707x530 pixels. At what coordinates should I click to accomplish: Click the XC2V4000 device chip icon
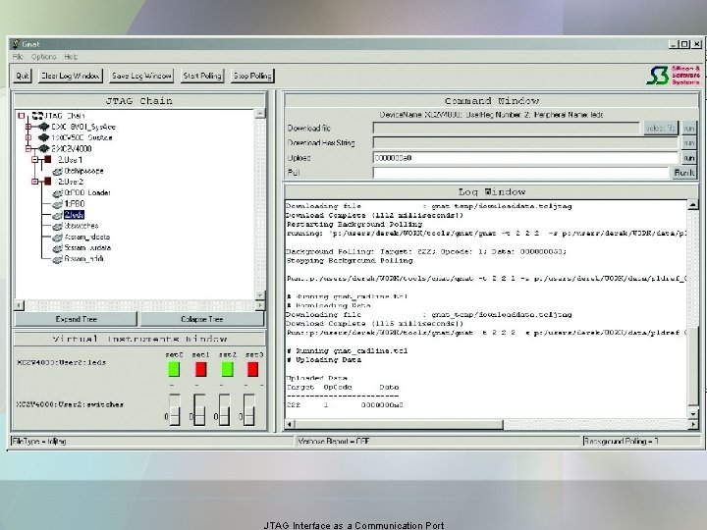43,147
